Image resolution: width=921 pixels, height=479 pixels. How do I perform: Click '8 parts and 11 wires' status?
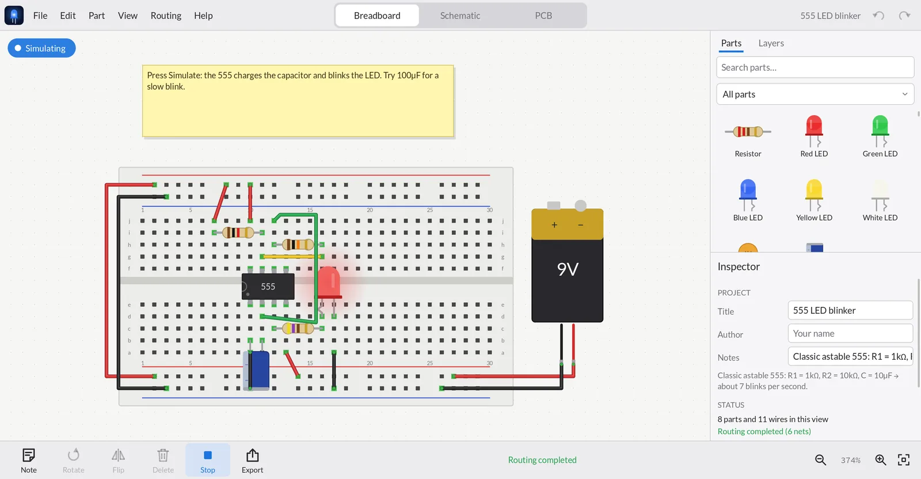point(772,419)
